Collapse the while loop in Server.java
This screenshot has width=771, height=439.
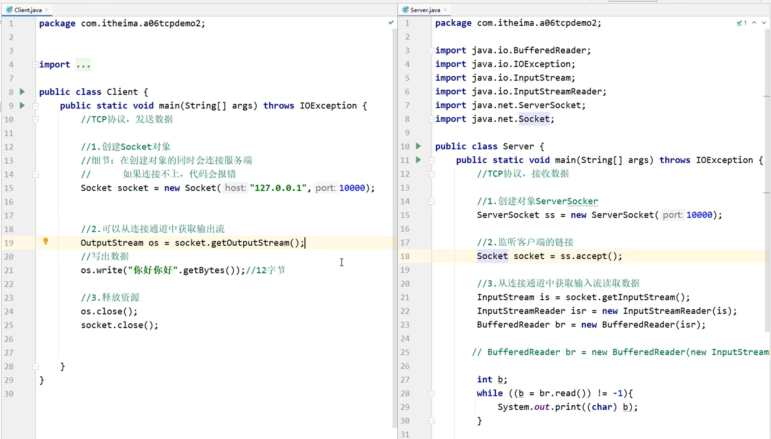click(431, 394)
